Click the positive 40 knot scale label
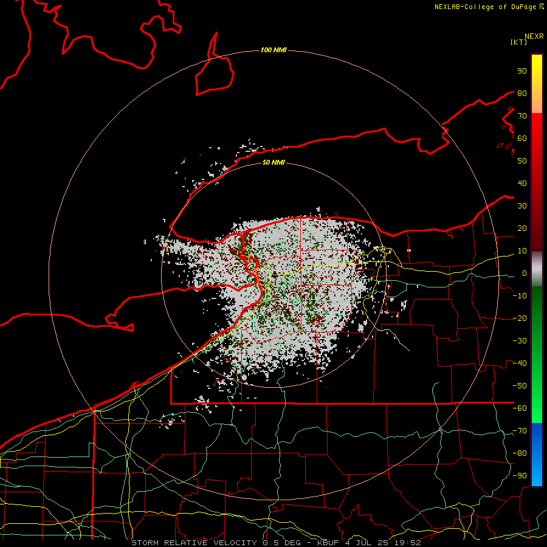 pos(522,183)
